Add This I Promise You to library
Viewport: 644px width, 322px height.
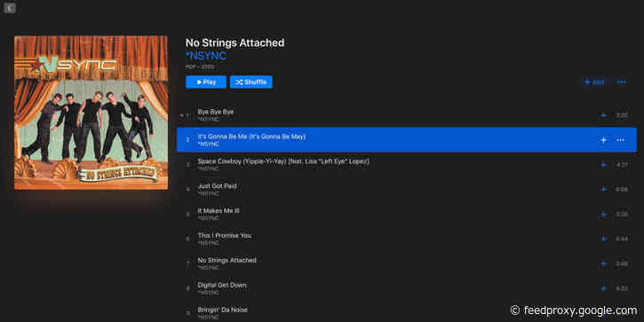[603, 239]
